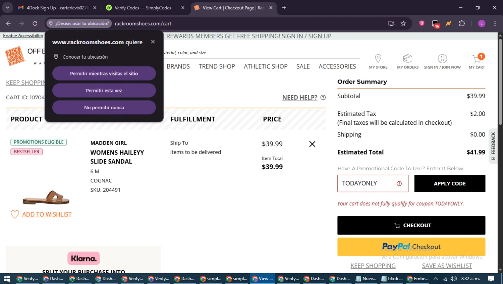Open the tab search dropdown arrow
503x284 pixels.
[x=7, y=7]
